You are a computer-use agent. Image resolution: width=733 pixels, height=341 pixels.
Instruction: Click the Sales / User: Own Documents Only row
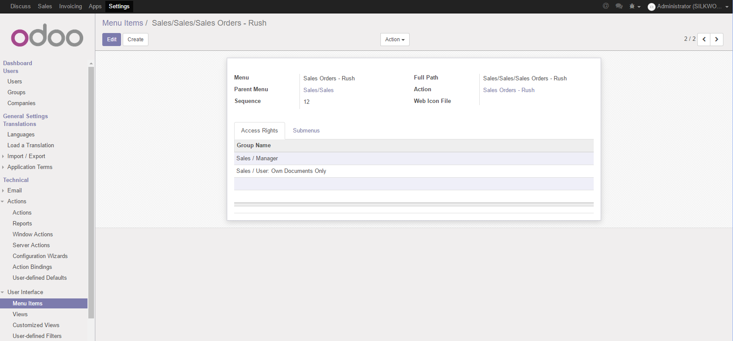coord(414,171)
